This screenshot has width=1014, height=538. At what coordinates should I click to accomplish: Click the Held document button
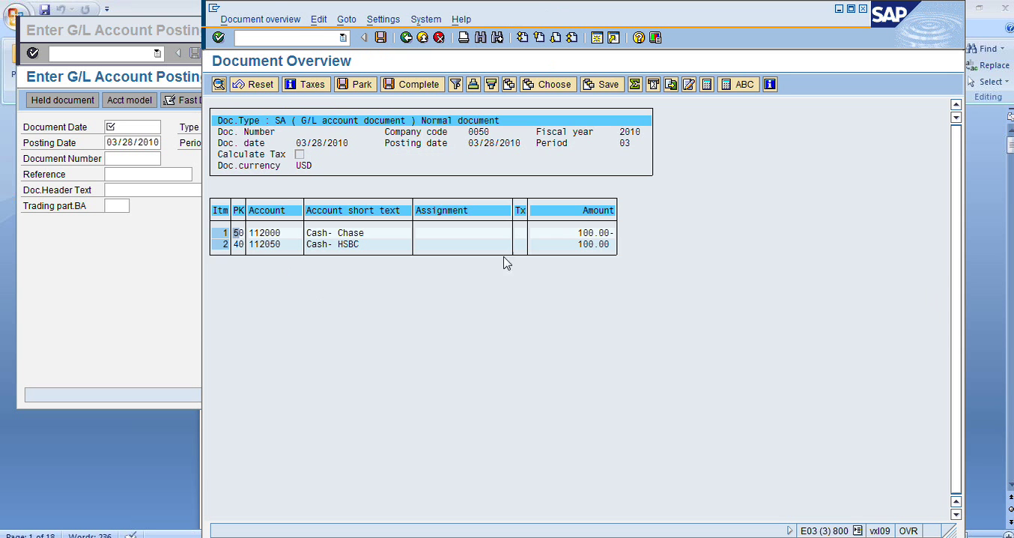63,100
